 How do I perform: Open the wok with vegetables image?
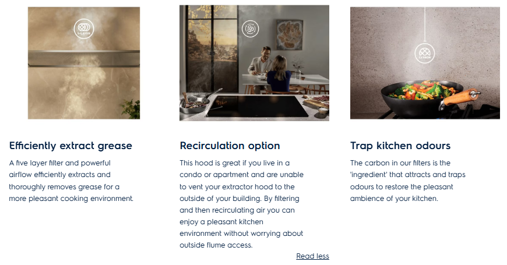click(x=425, y=63)
